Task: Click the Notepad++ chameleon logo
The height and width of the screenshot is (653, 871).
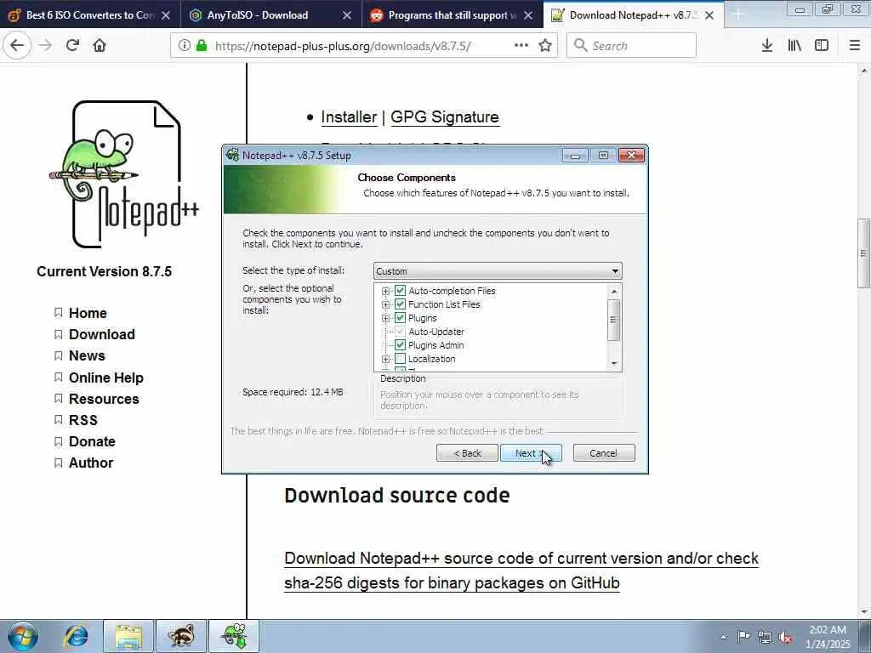Action: 124,173
